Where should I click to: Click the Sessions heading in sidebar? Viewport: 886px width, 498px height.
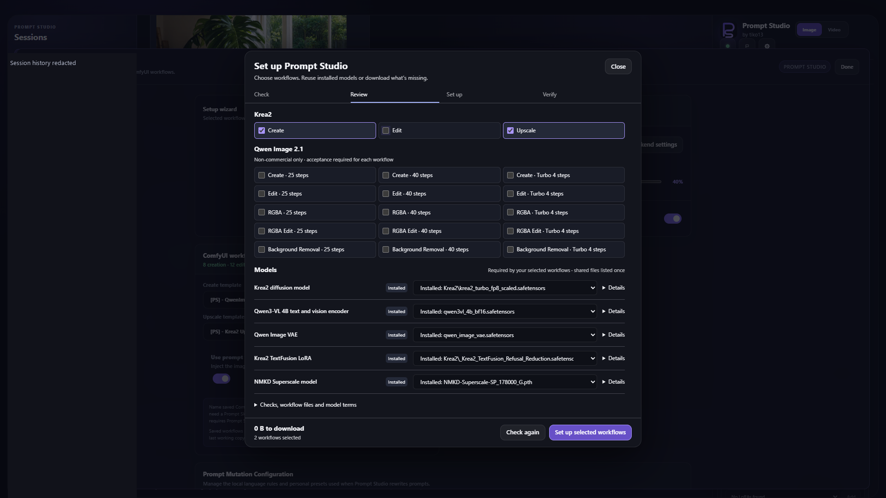(30, 37)
